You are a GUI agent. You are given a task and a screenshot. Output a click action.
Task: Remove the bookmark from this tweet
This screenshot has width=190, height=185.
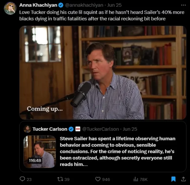(173, 179)
